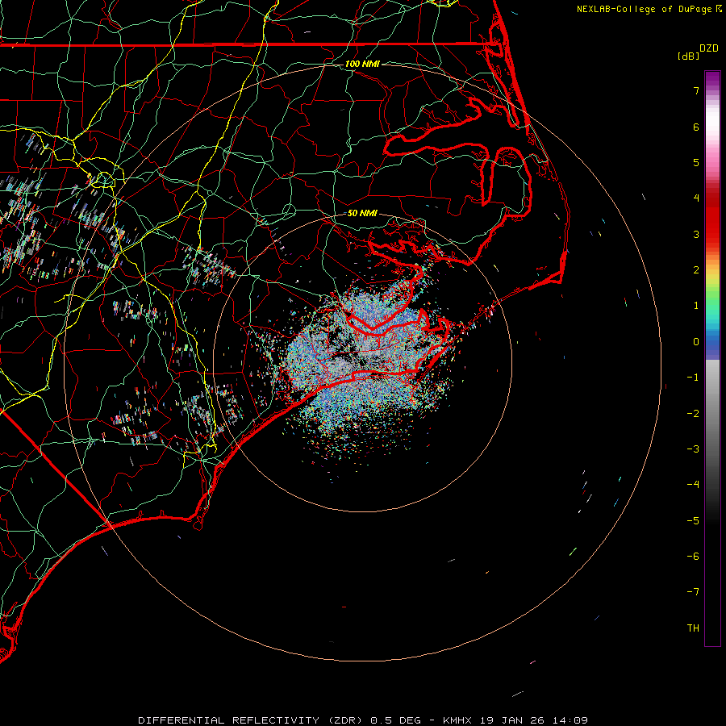Click the DZD legend title

(x=709, y=48)
